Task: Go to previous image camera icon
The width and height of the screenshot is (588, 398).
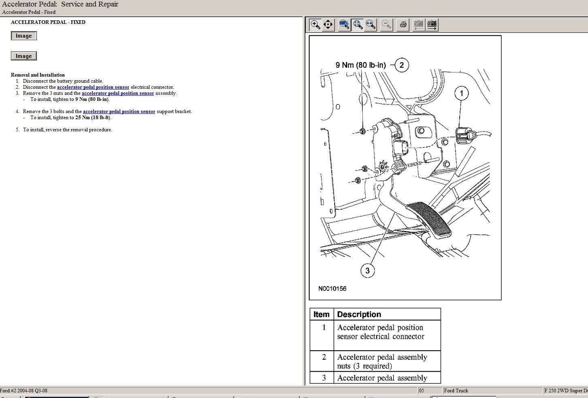Action: 418,25
